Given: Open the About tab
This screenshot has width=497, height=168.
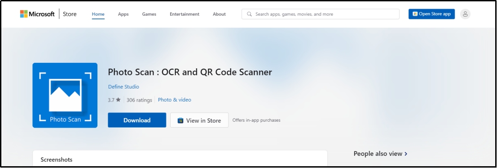Looking at the screenshot, I should pyautogui.click(x=220, y=14).
